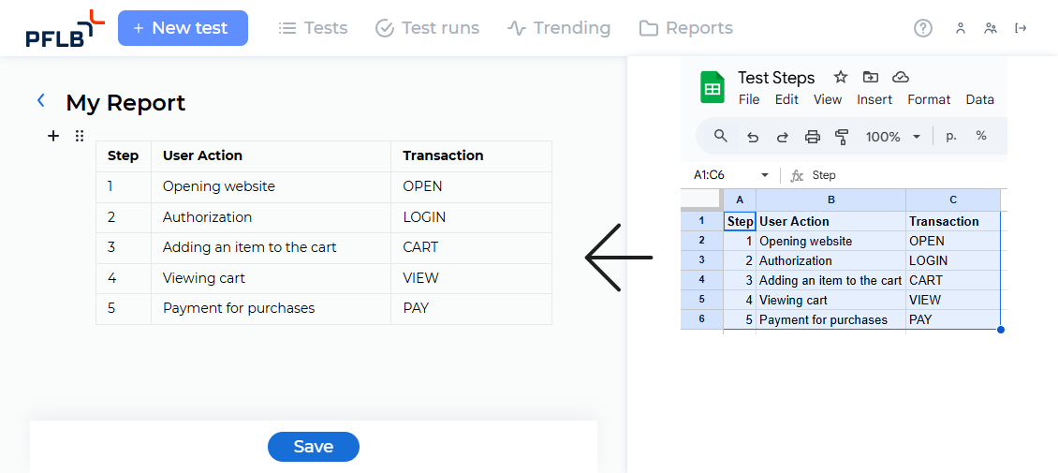Image resolution: width=1058 pixels, height=473 pixels.
Task: Click the move to folder icon
Action: pyautogui.click(x=871, y=77)
